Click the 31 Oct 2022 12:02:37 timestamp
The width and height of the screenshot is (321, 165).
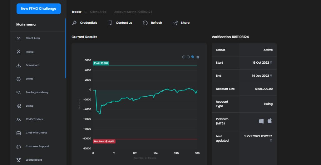point(258,136)
